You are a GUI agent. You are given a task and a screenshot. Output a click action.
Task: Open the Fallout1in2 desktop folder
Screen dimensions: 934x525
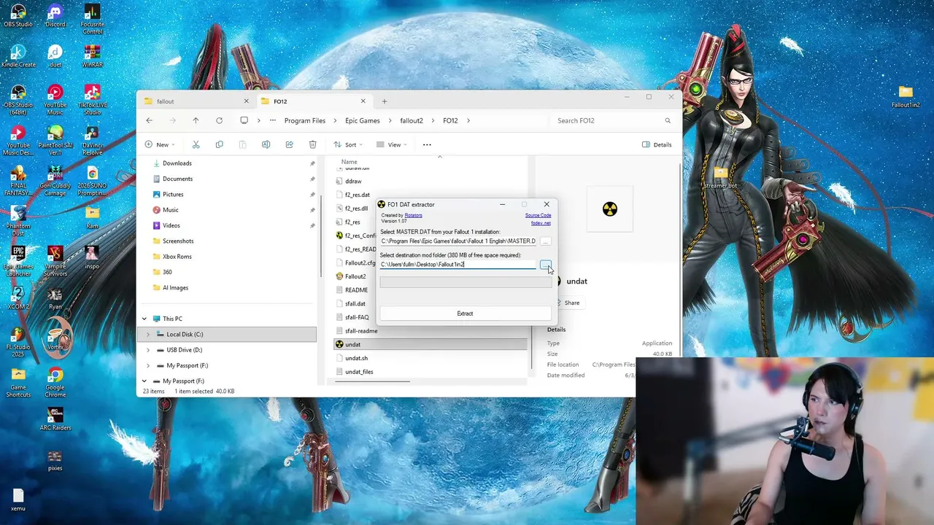coord(906,96)
